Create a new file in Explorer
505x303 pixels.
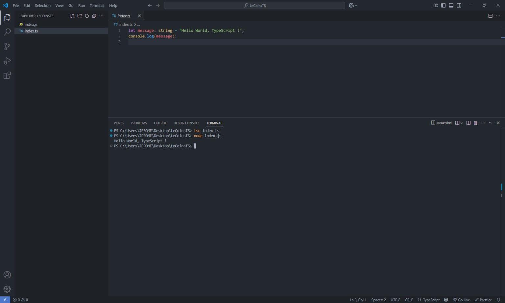72,15
